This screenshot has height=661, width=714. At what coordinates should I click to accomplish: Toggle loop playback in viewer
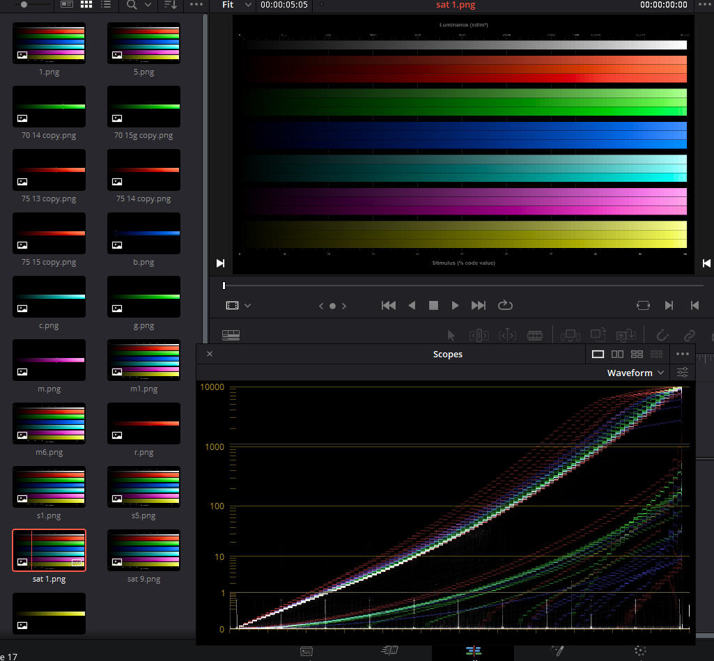505,306
